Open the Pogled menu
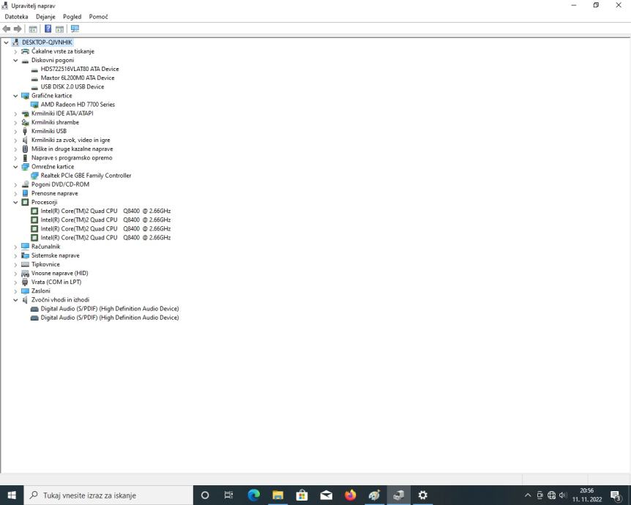 coord(72,17)
